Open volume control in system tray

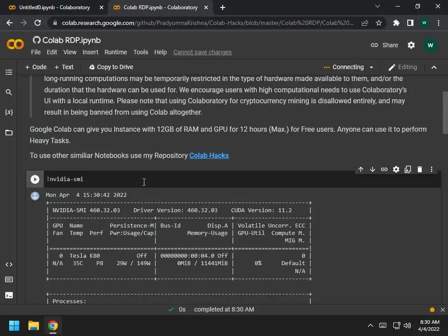pyautogui.click(x=407, y=325)
